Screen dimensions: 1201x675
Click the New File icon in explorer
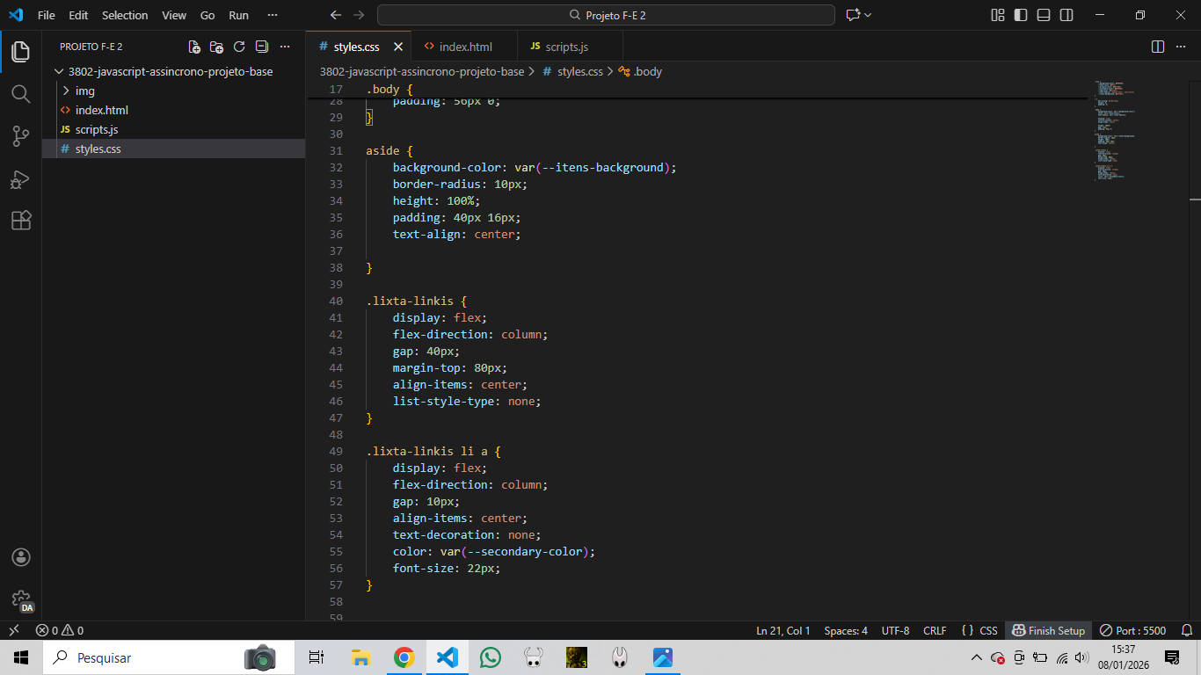(x=194, y=47)
